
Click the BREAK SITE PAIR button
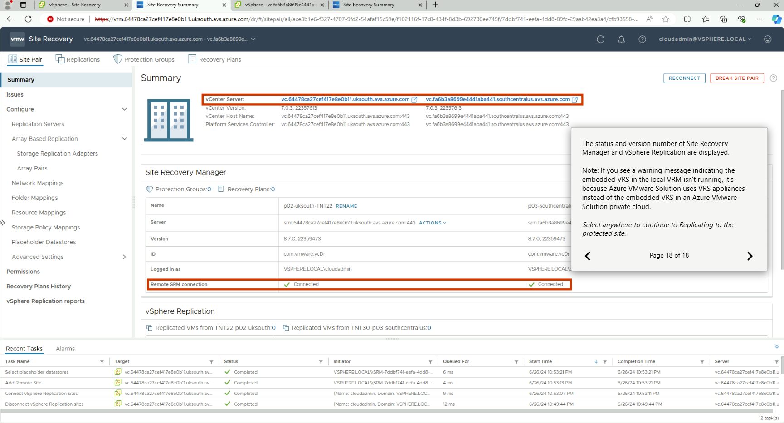(737, 78)
